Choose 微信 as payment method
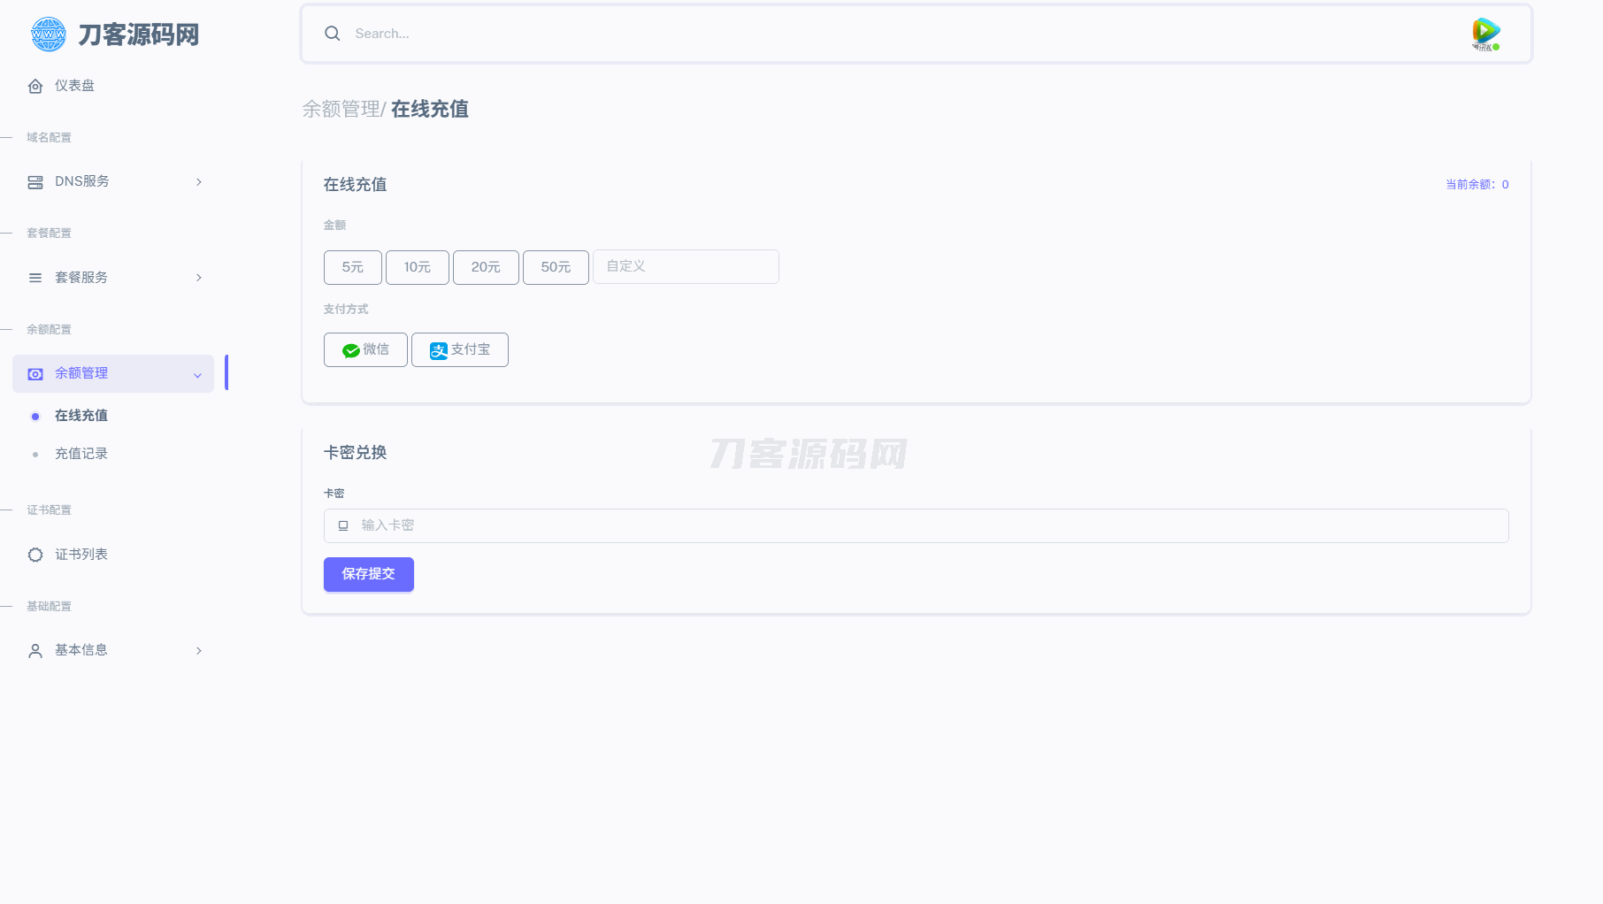 (365, 350)
